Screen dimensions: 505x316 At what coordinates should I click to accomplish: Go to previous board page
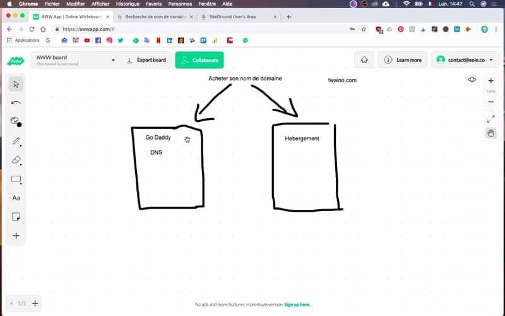coord(11,303)
